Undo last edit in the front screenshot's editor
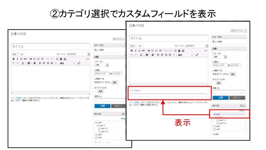Image resolution: width=266 pixels, height=150 pixels. [132, 55]
